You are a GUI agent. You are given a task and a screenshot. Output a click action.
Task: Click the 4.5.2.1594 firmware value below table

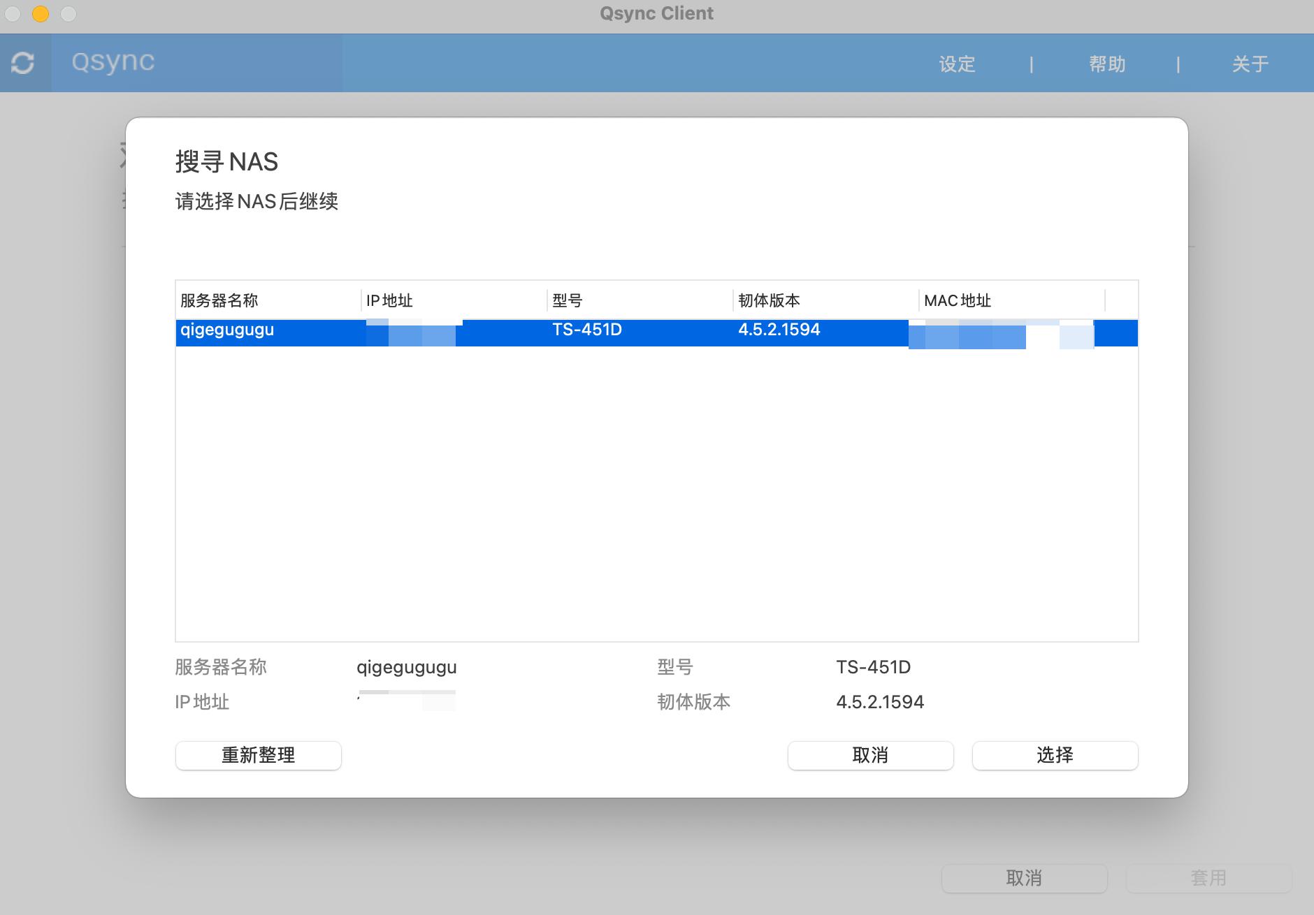pyautogui.click(x=880, y=702)
